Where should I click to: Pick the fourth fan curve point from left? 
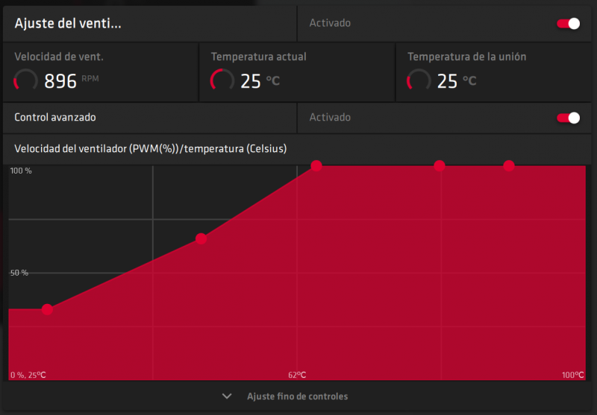click(440, 165)
